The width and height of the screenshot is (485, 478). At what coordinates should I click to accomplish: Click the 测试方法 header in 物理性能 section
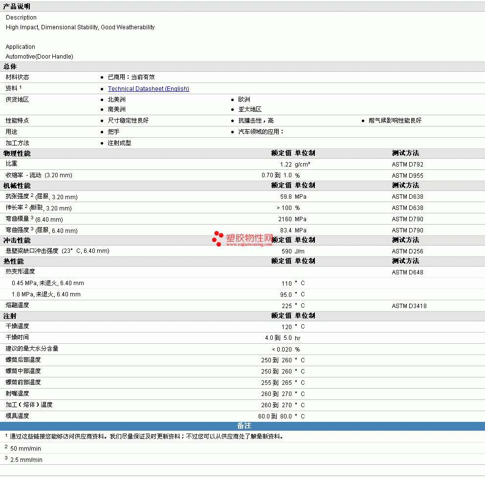pos(405,153)
